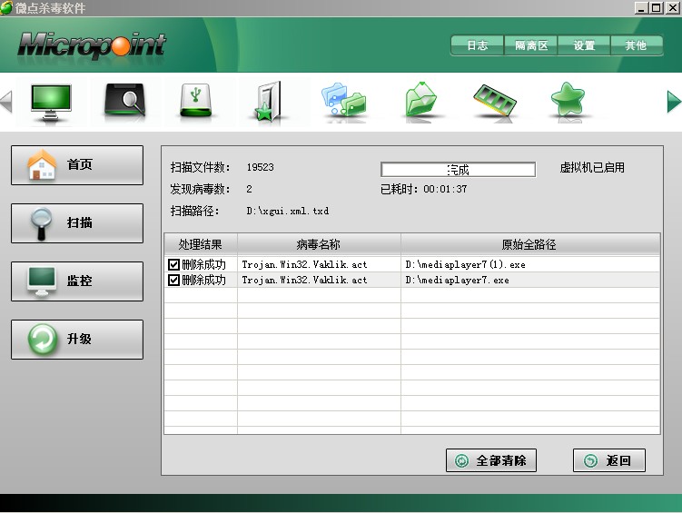Viewport: 682px width, 513px height.
Task: Go to 首页 home page
Action: point(77,165)
